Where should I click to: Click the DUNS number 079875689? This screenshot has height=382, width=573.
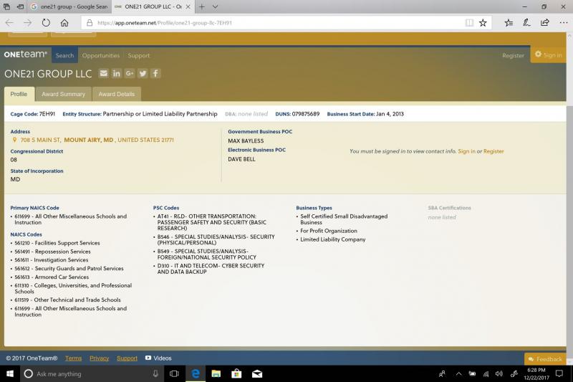[x=306, y=114]
